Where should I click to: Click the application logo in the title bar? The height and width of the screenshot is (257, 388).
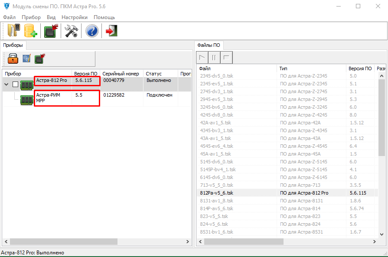(7, 6)
